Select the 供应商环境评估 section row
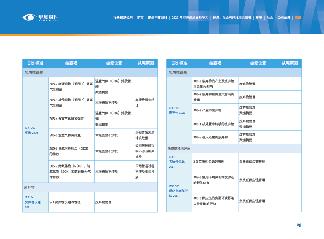This screenshot has width=324, height=239. click(234, 148)
